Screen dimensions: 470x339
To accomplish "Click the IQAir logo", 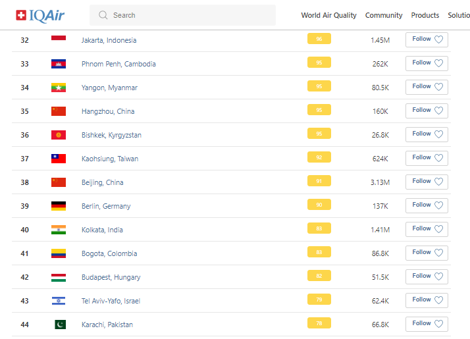I will click(40, 14).
